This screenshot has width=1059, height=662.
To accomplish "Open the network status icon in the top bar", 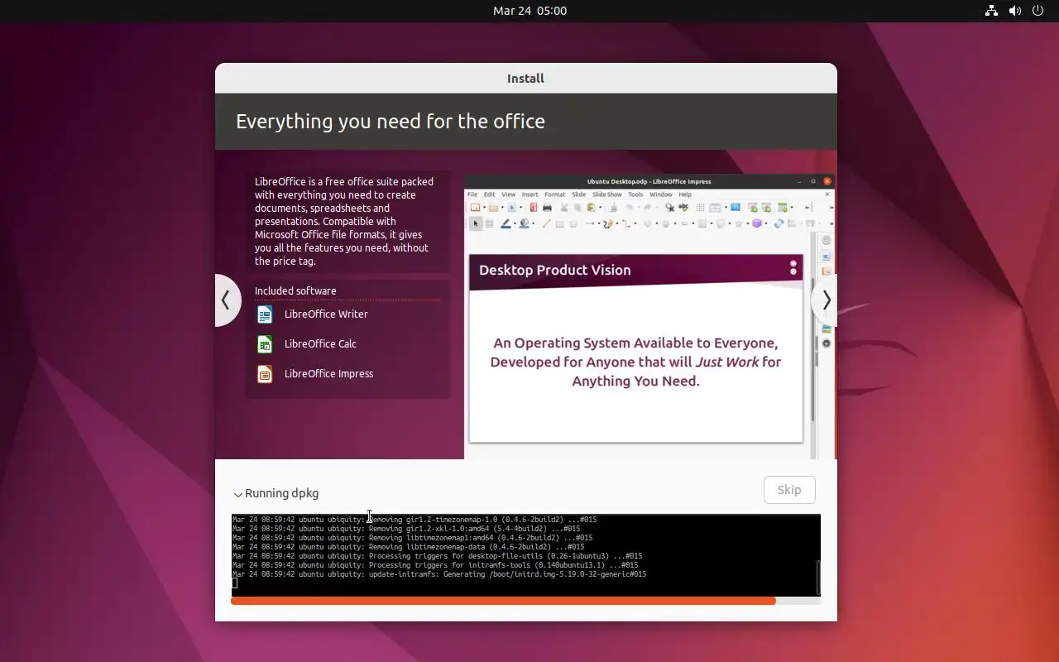I will click(x=991, y=11).
